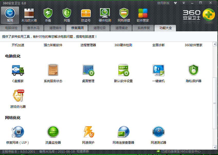Open the 修复网络（LSP）icon
This screenshot has height=155, width=218.
tap(18, 132)
